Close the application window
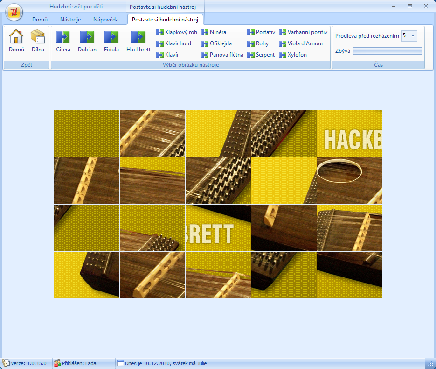This screenshot has width=436, height=369. coord(426,6)
